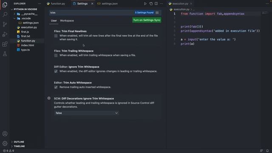Open notifications bell in status bar

267,151
